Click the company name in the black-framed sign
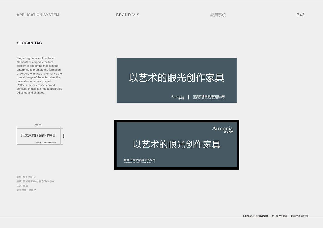323x228 pixels. click(140, 161)
